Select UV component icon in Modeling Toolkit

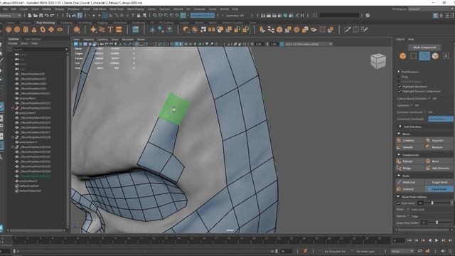point(446,56)
